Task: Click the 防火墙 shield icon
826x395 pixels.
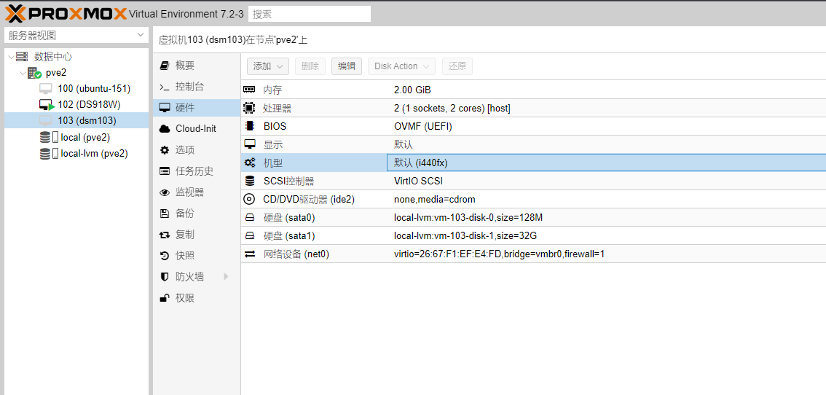Action: tap(165, 277)
